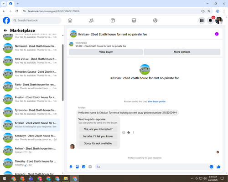Select the Facebook browser tab
This screenshot has height=182, width=228.
click(x=10, y=4)
